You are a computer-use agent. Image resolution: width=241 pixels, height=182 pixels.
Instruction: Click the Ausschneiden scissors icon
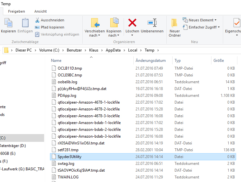pyautogui.click(x=37, y=20)
